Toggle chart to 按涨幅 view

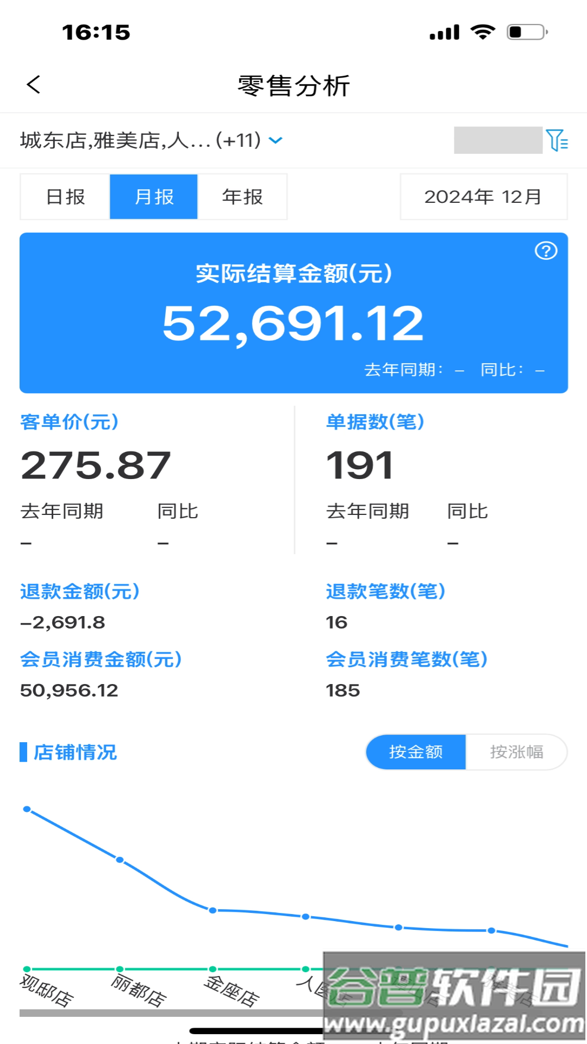coord(516,752)
